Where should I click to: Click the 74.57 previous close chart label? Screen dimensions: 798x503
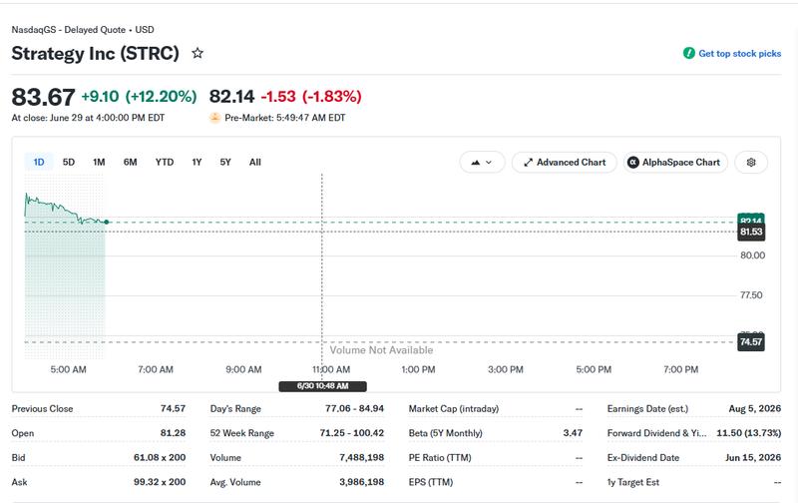click(x=751, y=342)
